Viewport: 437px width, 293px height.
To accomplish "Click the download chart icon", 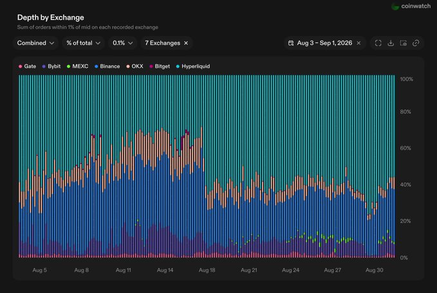I will point(391,43).
